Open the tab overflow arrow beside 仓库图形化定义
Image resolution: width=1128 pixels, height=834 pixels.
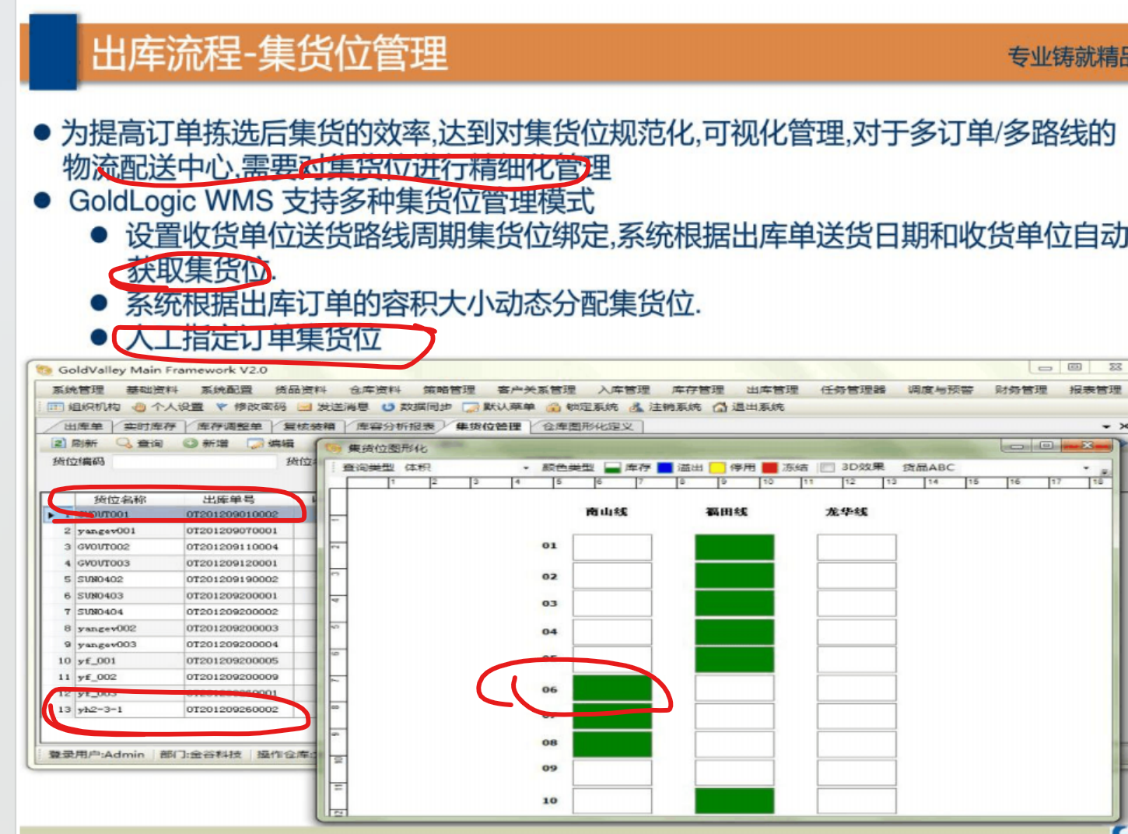1106,426
